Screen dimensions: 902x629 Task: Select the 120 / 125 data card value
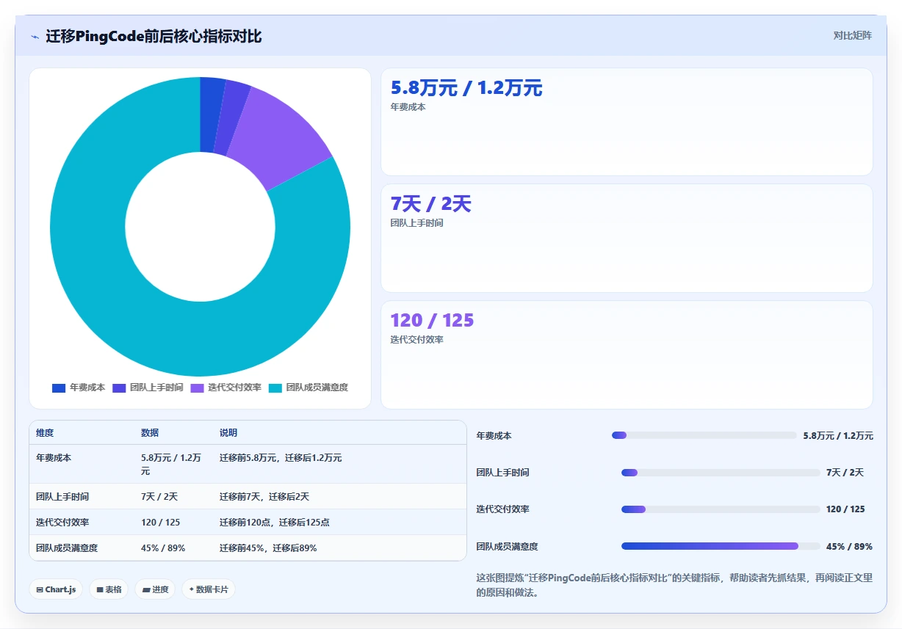click(432, 320)
